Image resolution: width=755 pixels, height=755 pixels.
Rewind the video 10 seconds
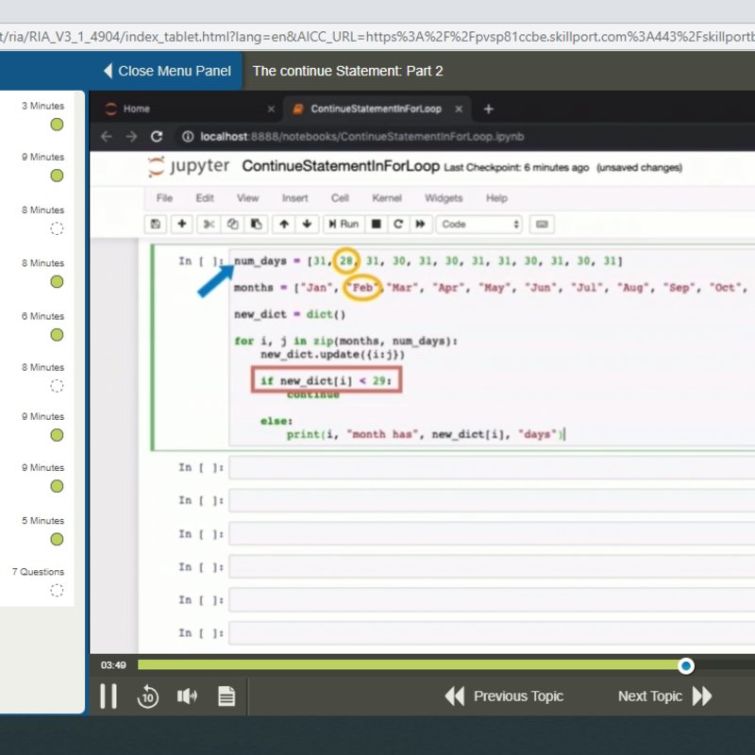[x=148, y=696]
